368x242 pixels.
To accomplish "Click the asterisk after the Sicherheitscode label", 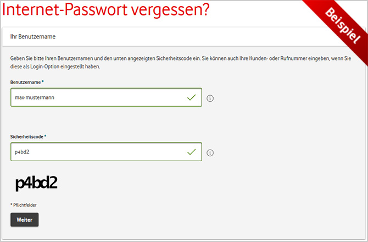I will point(46,135).
